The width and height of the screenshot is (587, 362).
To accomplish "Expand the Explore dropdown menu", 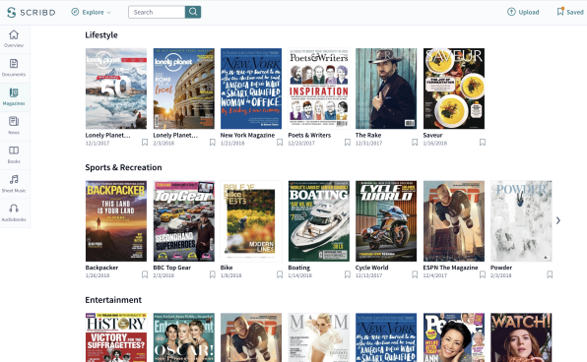I will click(91, 12).
